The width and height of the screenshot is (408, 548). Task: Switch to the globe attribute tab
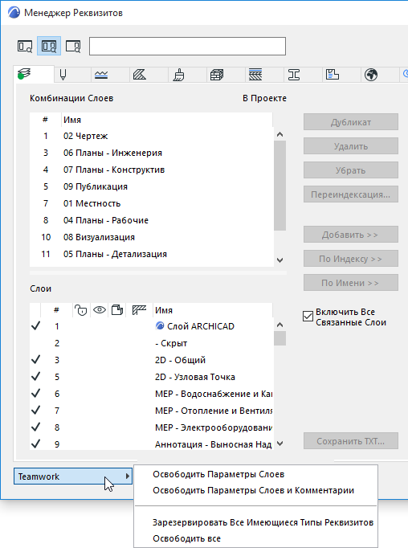[x=370, y=75]
